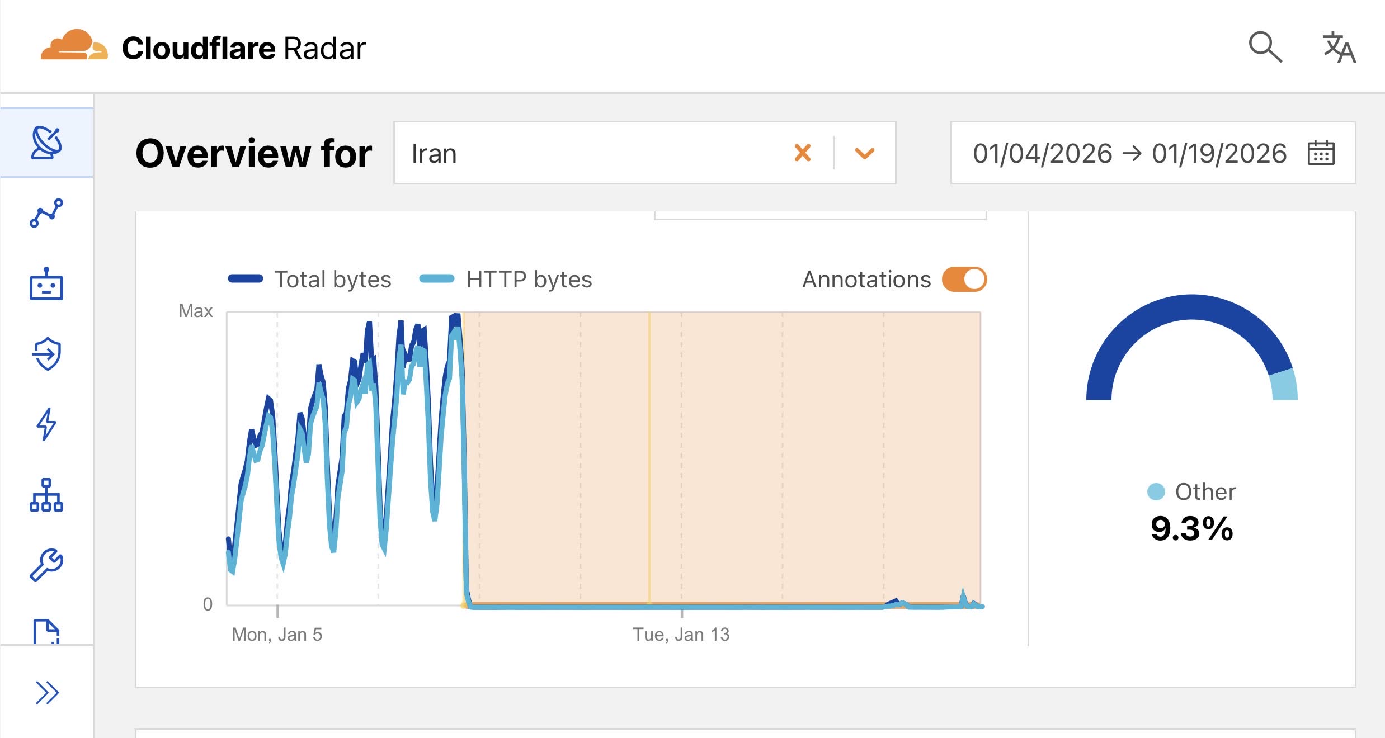1385x738 pixels.
Task: Open the Bots robot sidebar icon
Action: point(46,285)
